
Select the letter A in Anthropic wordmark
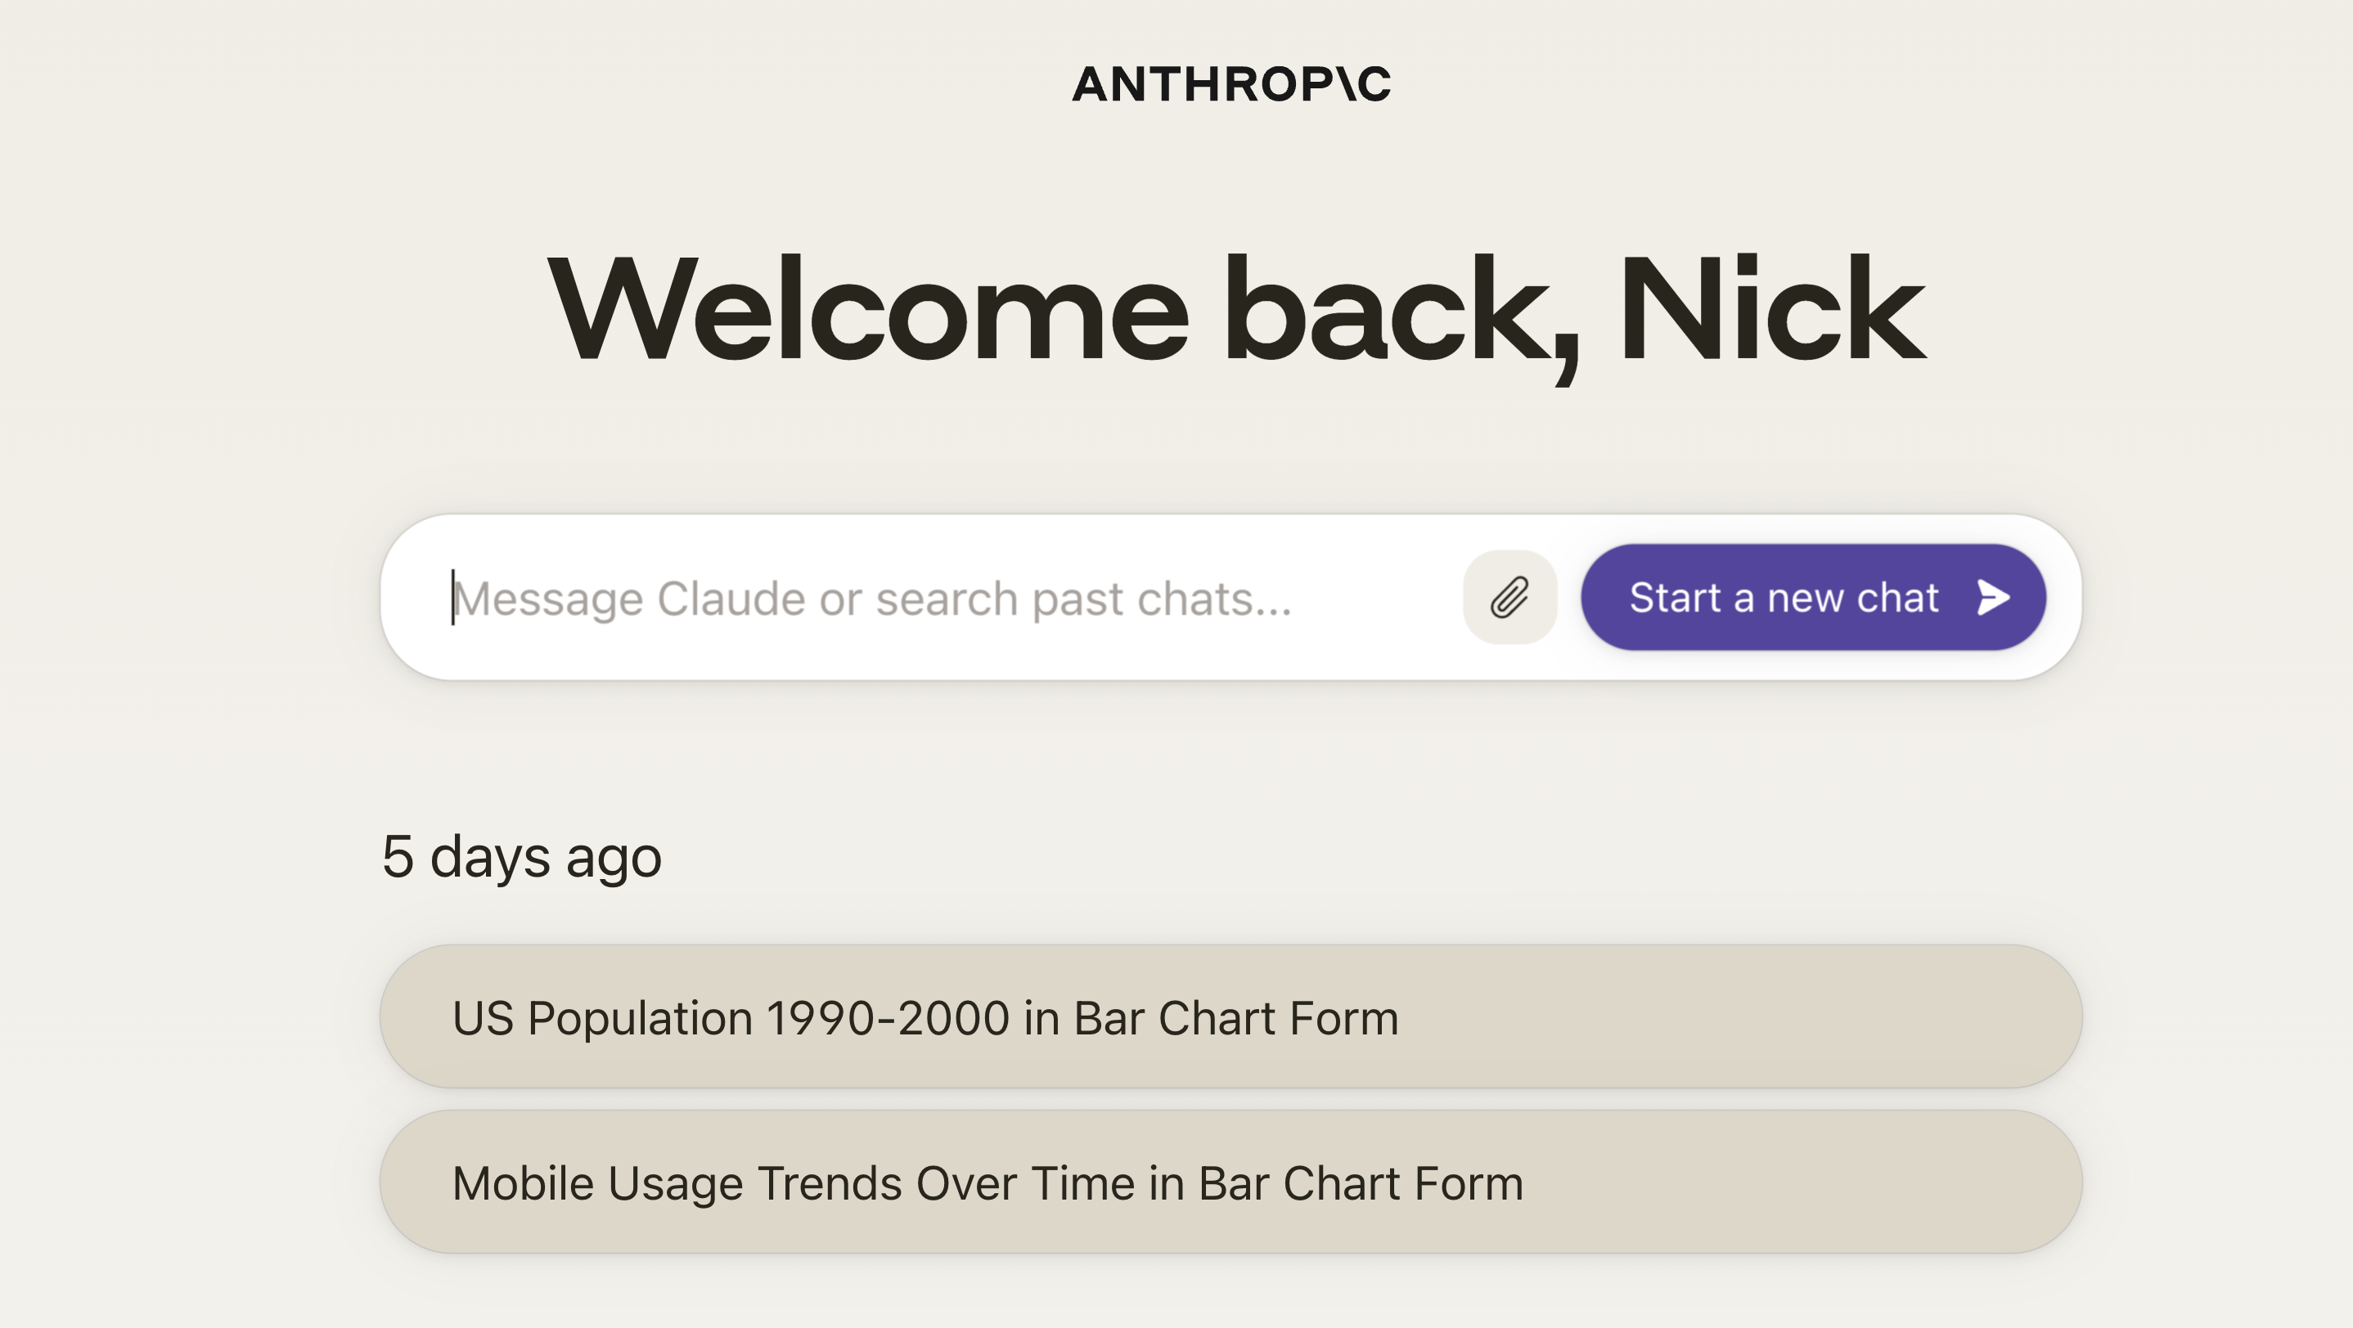click(1091, 84)
